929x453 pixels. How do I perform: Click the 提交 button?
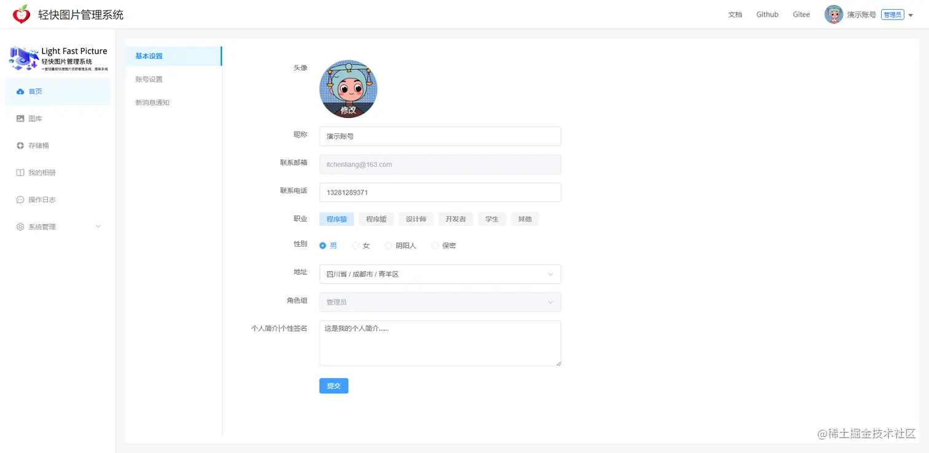pos(334,385)
